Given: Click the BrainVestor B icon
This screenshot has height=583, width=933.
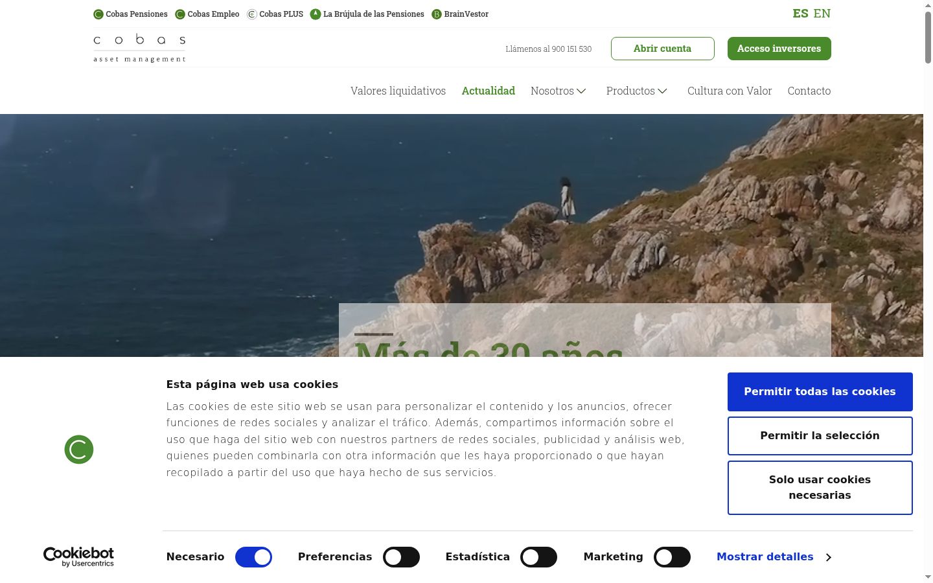Looking at the screenshot, I should [437, 14].
